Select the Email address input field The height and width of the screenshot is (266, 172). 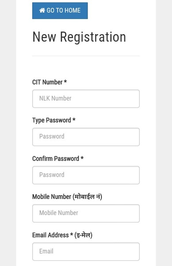click(86, 251)
